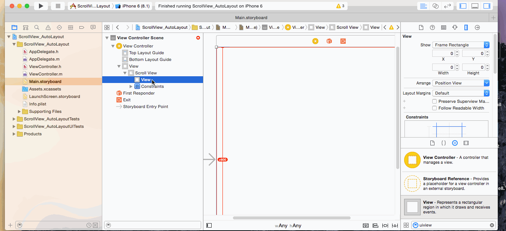This screenshot has width=506, height=231.
Task: Open the related items grid menu
Action: pyautogui.click(x=107, y=27)
